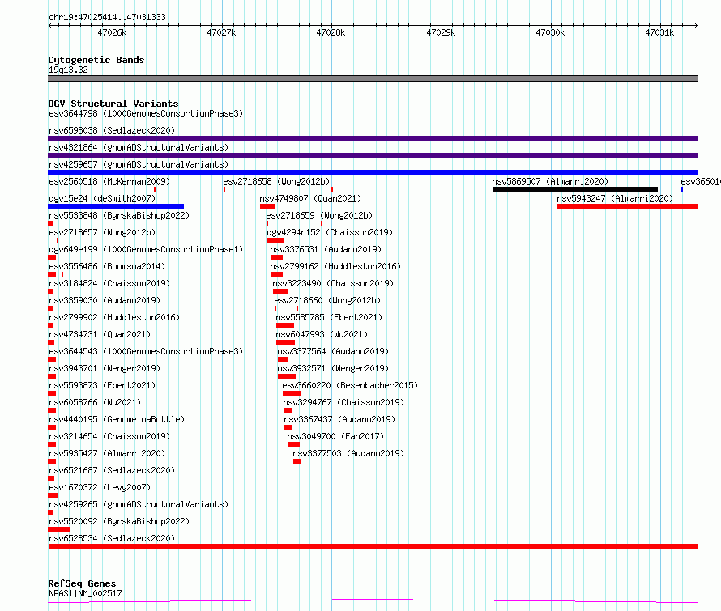Select nsv4734731 Quan2021 label
Image resolution: width=721 pixels, height=611 pixels.
(x=100, y=334)
